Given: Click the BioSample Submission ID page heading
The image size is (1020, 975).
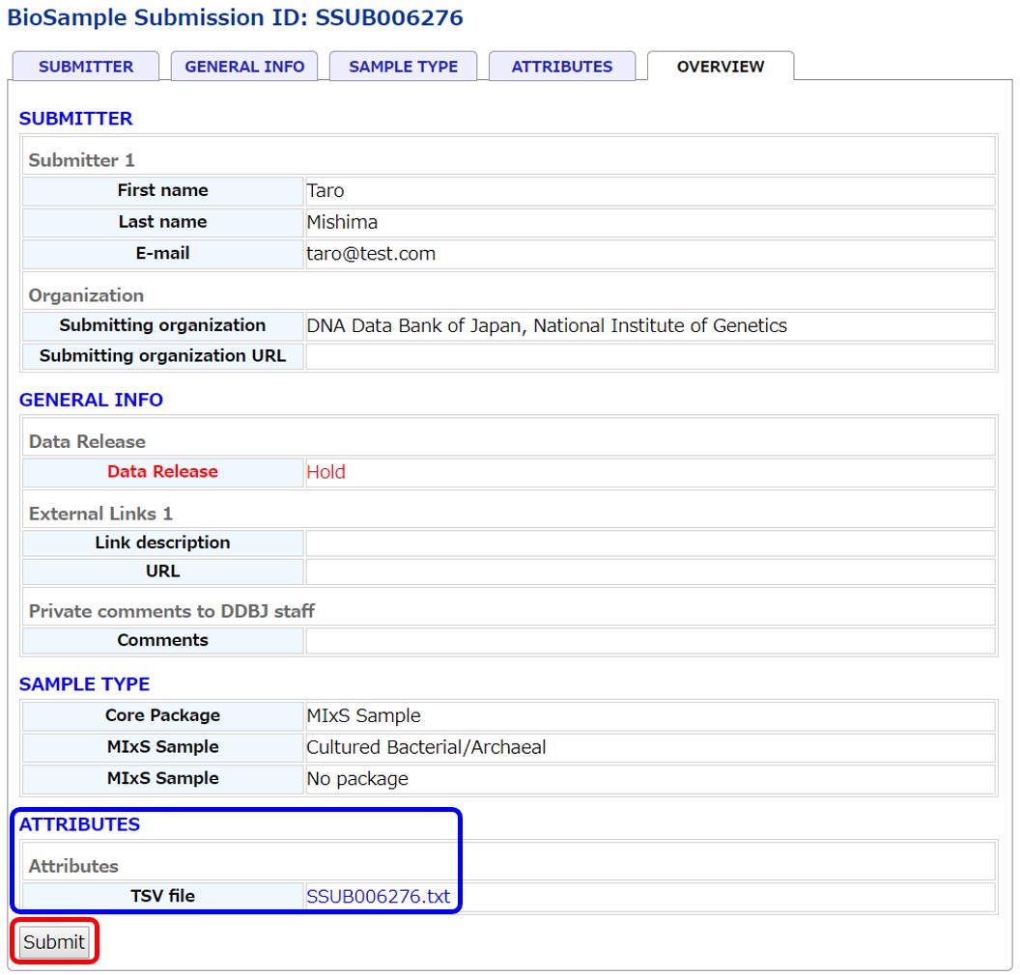Looking at the screenshot, I should (235, 17).
